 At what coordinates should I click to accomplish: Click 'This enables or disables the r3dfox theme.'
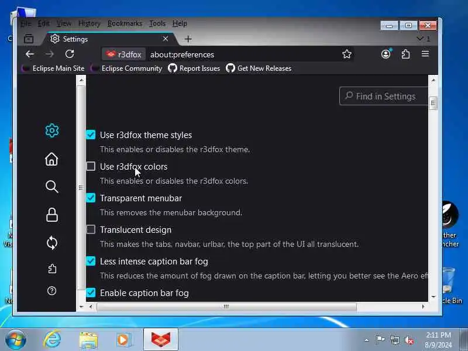tap(175, 149)
